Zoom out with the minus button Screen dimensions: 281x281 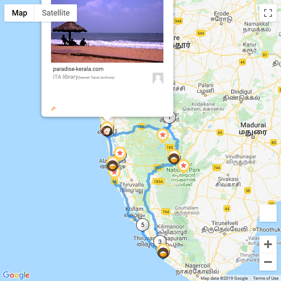tap(268, 262)
